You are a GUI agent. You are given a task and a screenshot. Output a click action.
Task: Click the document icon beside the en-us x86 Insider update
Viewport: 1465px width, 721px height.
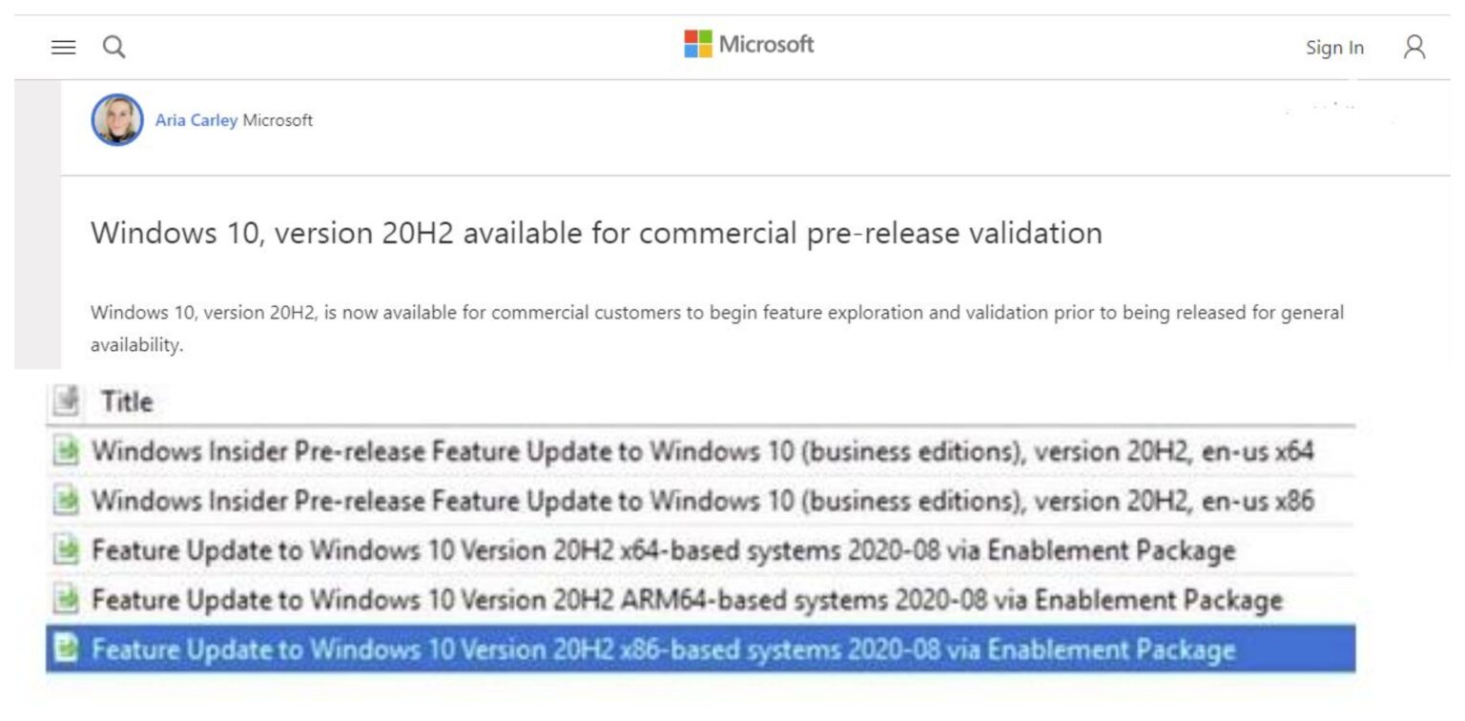coord(65,501)
